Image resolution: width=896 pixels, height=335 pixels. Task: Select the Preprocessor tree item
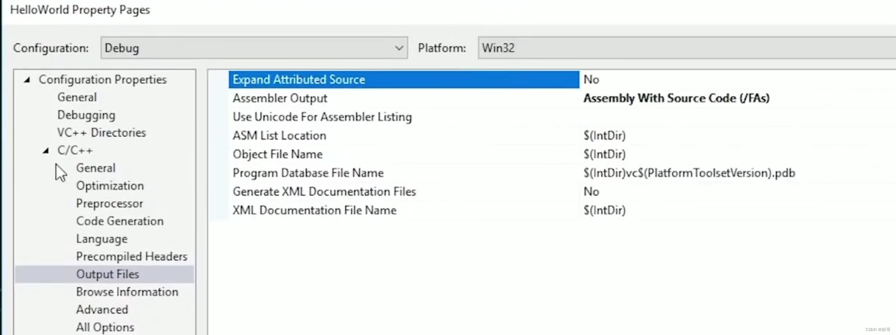click(109, 204)
